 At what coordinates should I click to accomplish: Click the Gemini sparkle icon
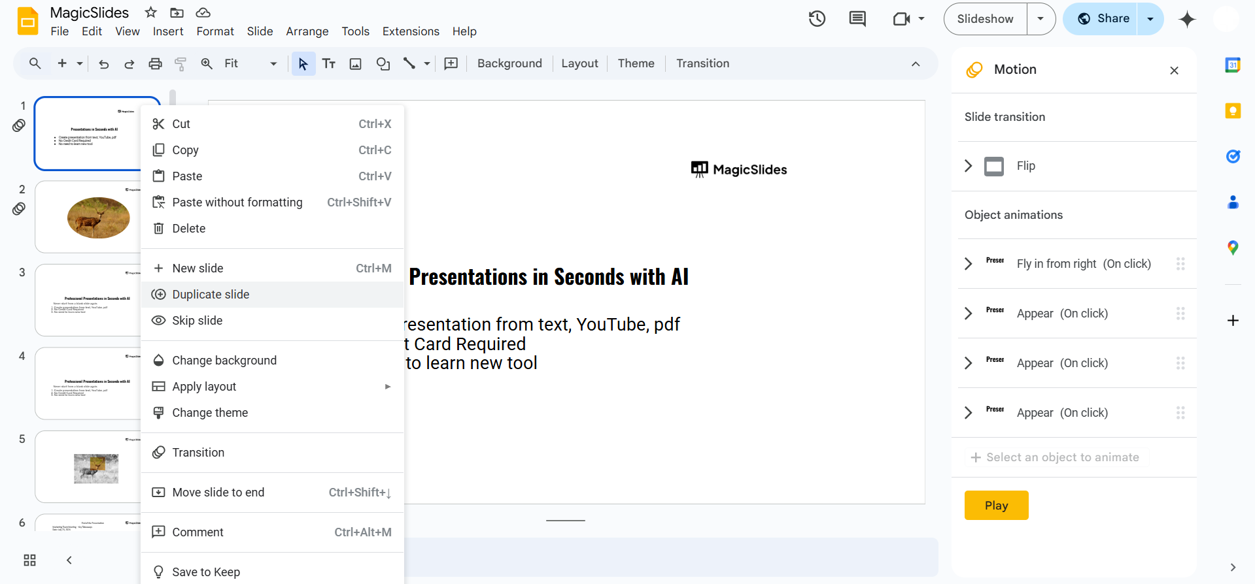click(1187, 20)
